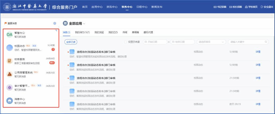The width and height of the screenshot is (275, 114).
Task: Click the 安全退出 logout link
Action: (267, 7)
